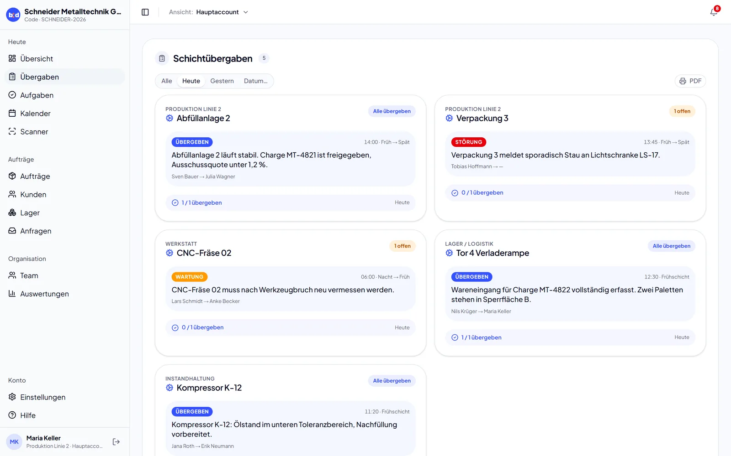Expand the Ansicht Hauptaccount dropdown
The width and height of the screenshot is (731, 456).
click(208, 12)
